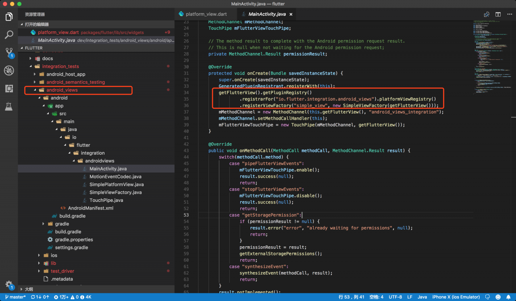Open SimpleViewFactory.java in the explorer
516x301 pixels.
coord(115,192)
